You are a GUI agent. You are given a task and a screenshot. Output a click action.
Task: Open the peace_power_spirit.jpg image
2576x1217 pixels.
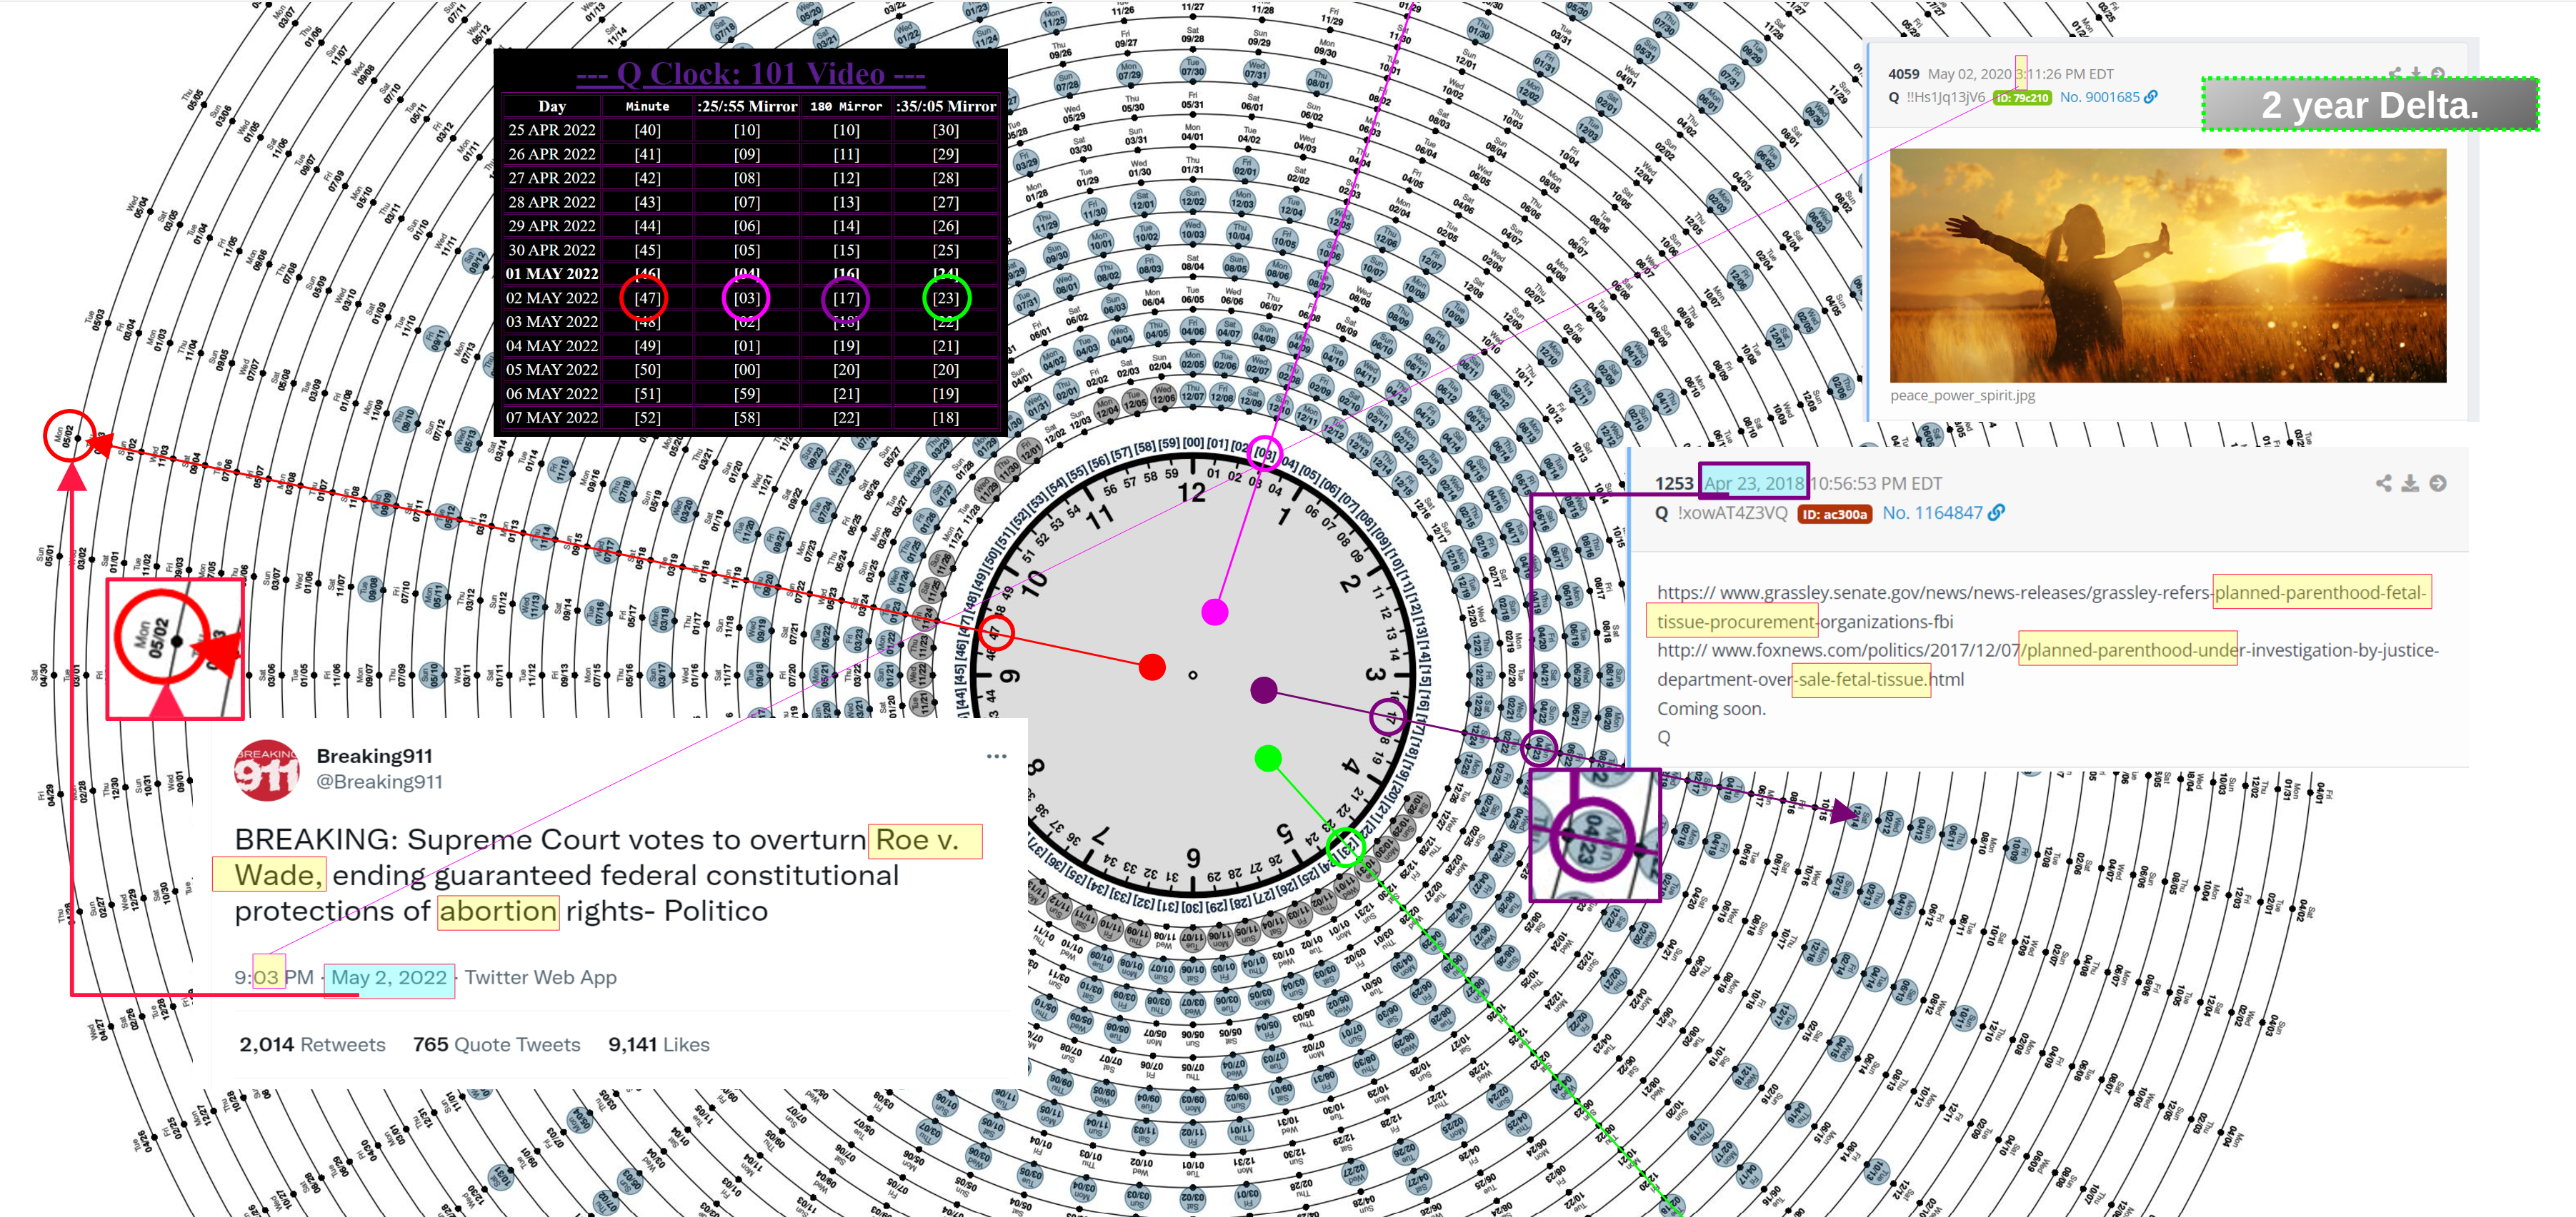[2168, 266]
